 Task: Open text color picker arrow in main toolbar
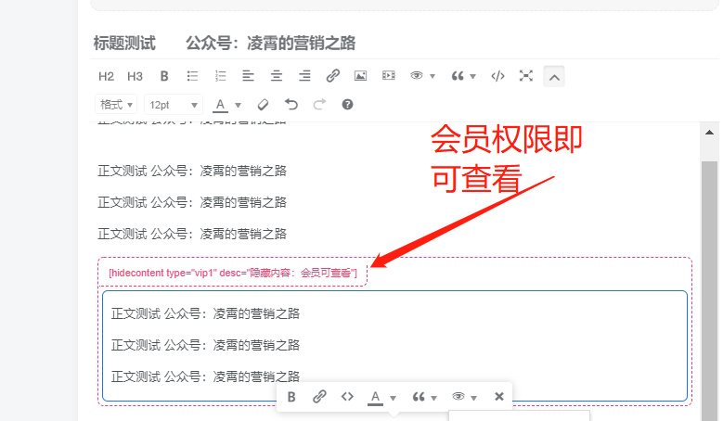pos(238,106)
